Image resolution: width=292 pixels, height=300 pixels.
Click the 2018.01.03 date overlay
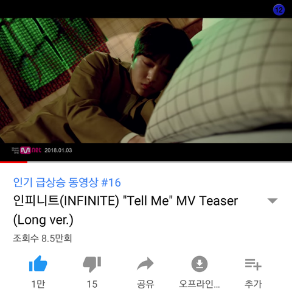pos(58,151)
